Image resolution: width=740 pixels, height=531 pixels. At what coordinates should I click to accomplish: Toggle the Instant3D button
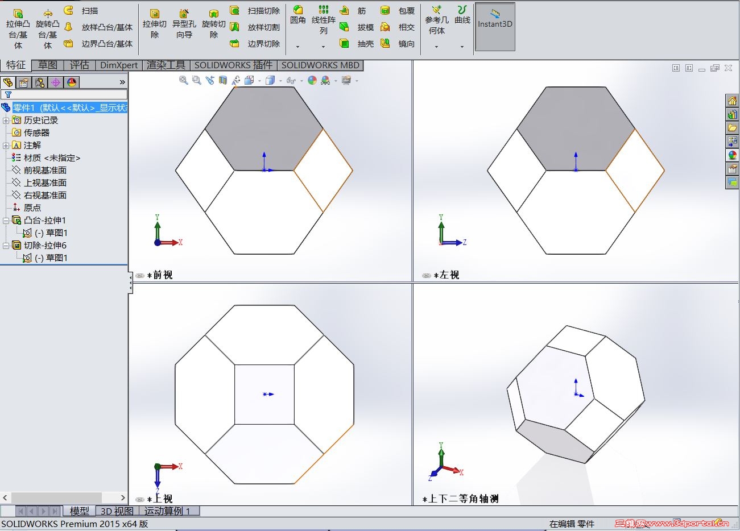click(495, 27)
